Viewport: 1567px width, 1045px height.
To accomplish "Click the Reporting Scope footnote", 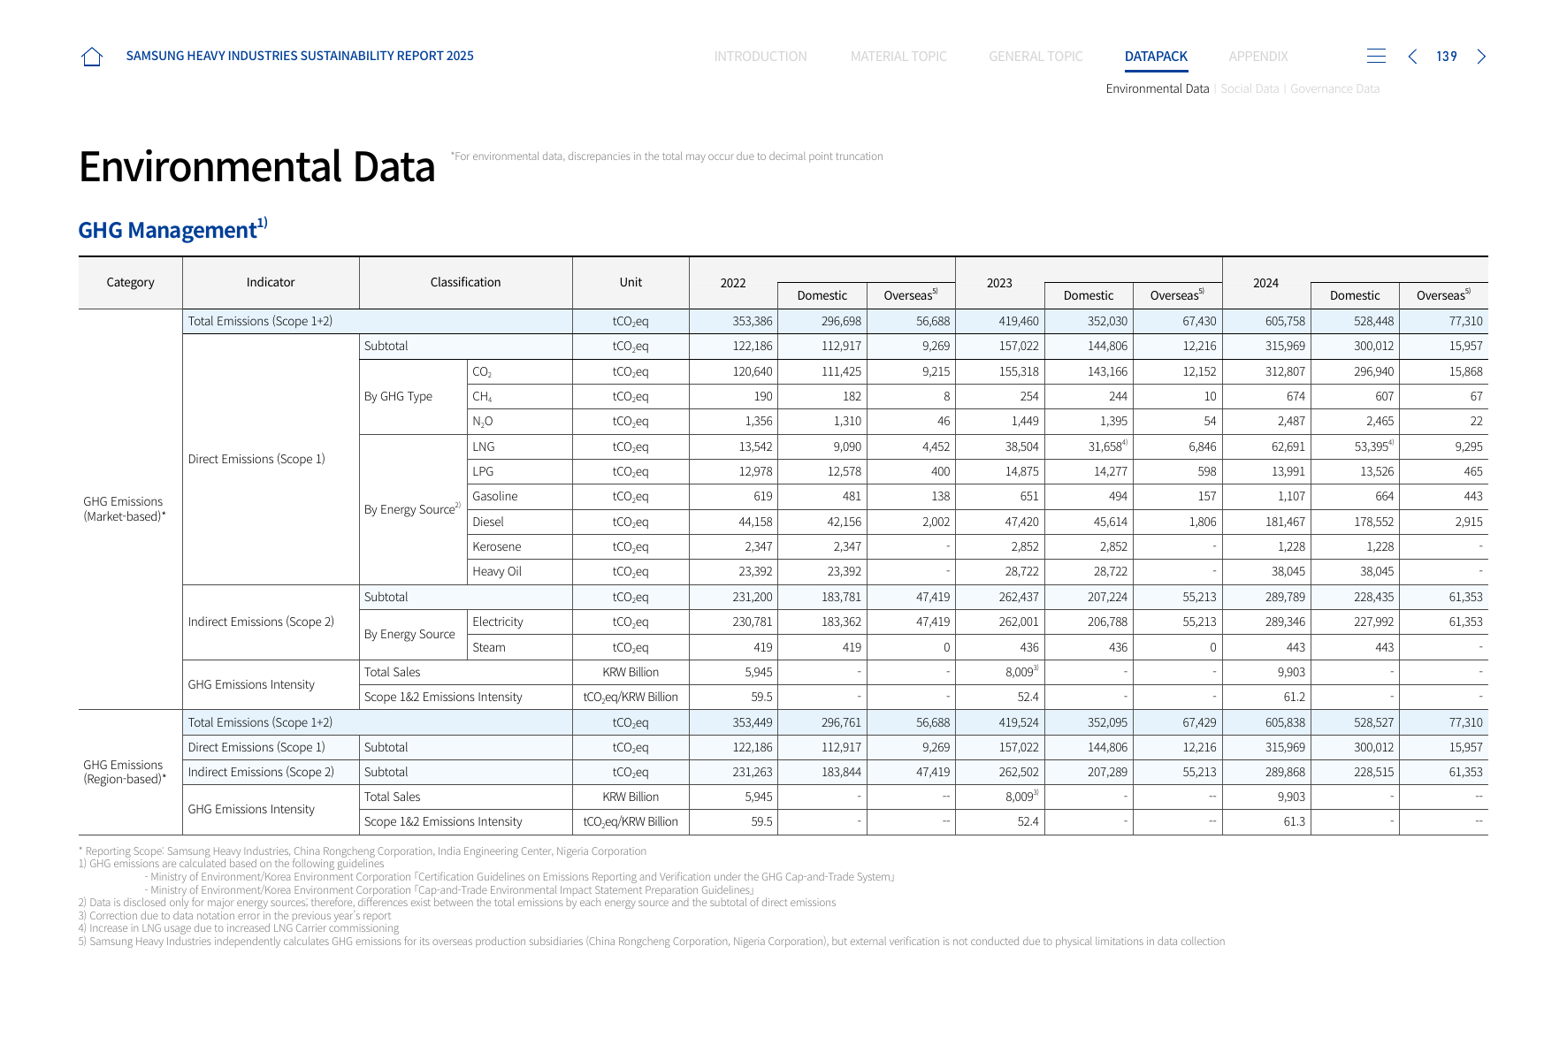I will 363,851.
